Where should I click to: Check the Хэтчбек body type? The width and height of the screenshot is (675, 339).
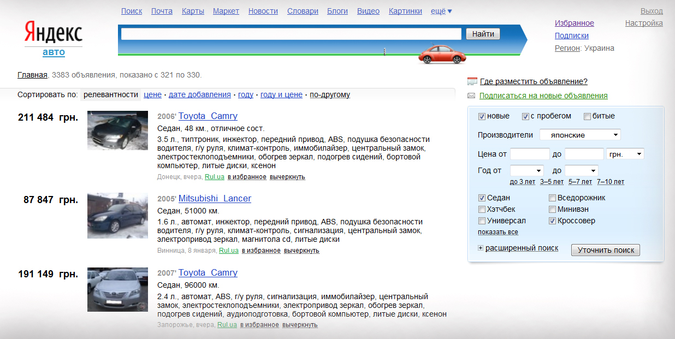(x=482, y=210)
